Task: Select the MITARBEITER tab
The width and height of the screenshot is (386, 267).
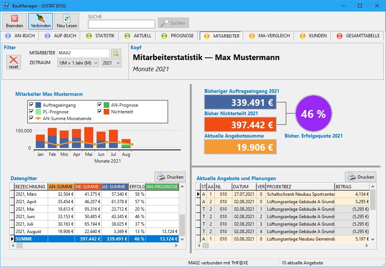Action: pos(221,36)
